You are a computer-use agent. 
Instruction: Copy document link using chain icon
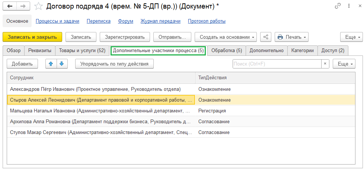(x=338, y=6)
